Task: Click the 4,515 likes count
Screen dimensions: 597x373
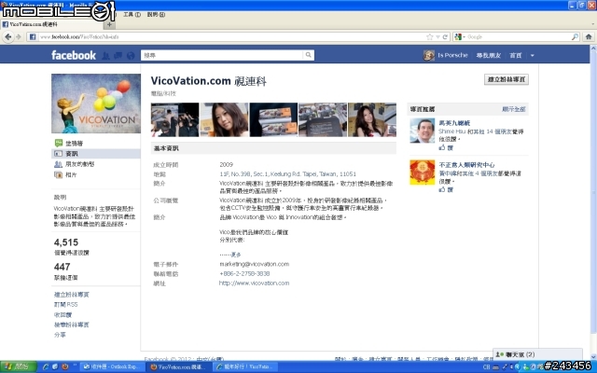Action: click(x=66, y=242)
